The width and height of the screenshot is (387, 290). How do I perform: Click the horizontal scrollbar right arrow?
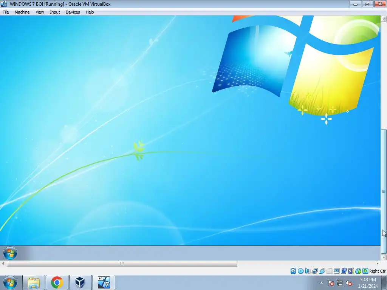[377, 264]
